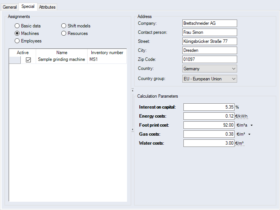This screenshot has height=210, width=280.
Task: Select Shift models radio option
Action: (64, 26)
